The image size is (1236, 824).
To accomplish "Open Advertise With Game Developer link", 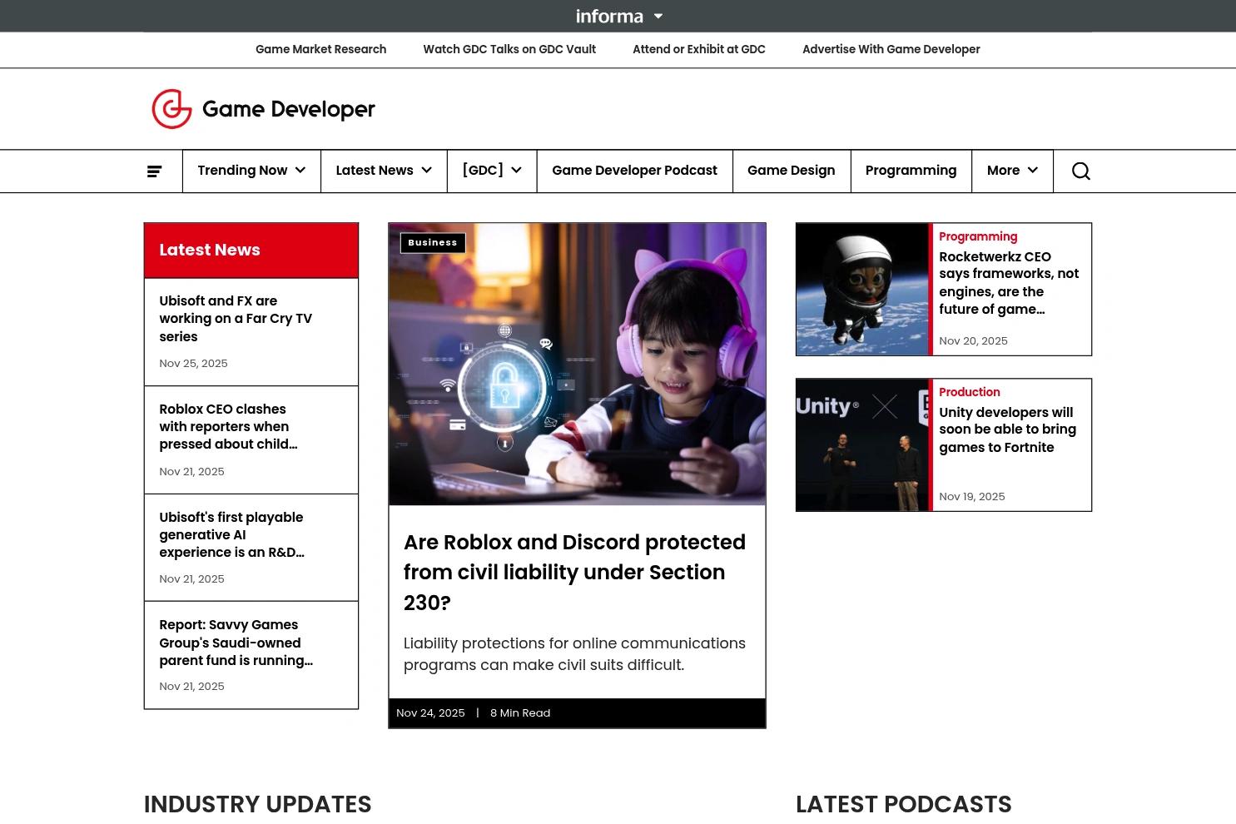I will coord(891,50).
